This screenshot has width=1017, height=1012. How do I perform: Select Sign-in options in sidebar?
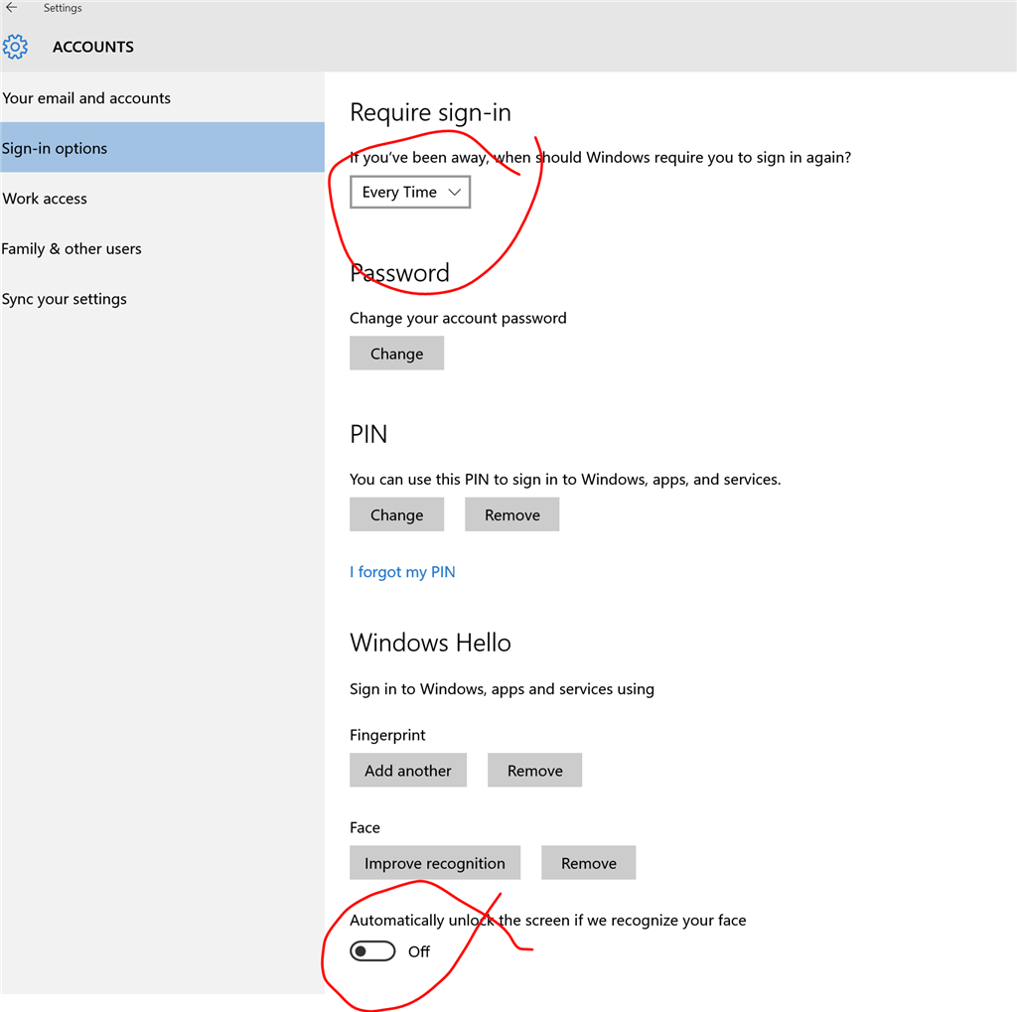click(162, 148)
